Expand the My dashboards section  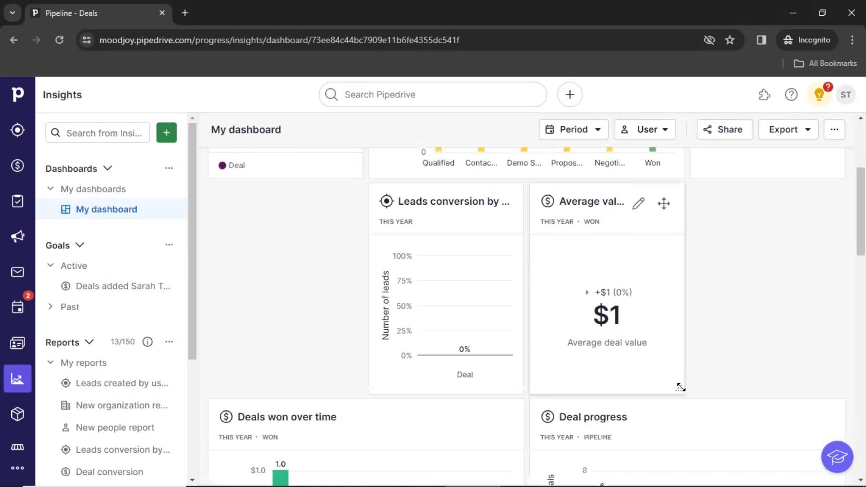51,188
